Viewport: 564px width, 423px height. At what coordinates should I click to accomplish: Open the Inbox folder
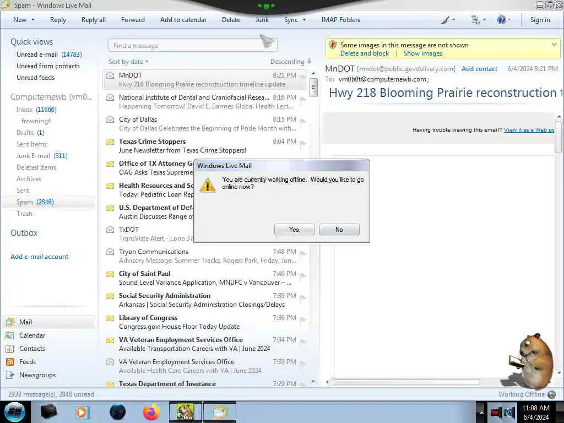point(36,110)
